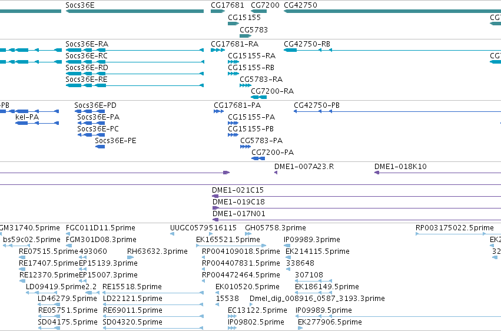
Task: Select EST bs59c02.5prime
Action: point(16,246)
